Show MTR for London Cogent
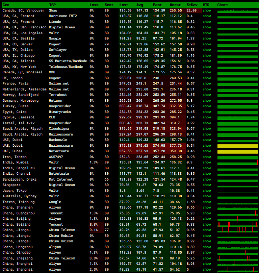This screenshot has width=259, height=273. (207, 78)
